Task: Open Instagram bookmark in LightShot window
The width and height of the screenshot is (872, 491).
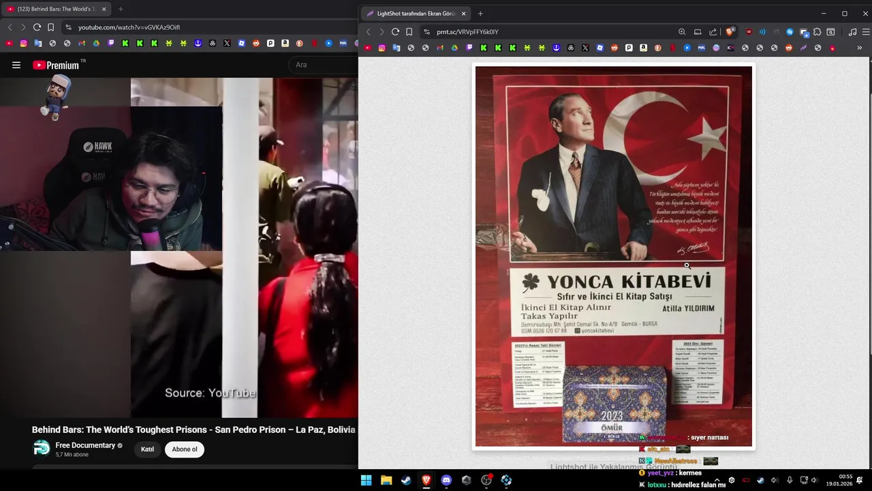Action: (381, 48)
